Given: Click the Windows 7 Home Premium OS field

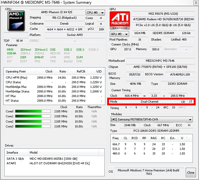Looking at the screenshot, I should 149,172.
